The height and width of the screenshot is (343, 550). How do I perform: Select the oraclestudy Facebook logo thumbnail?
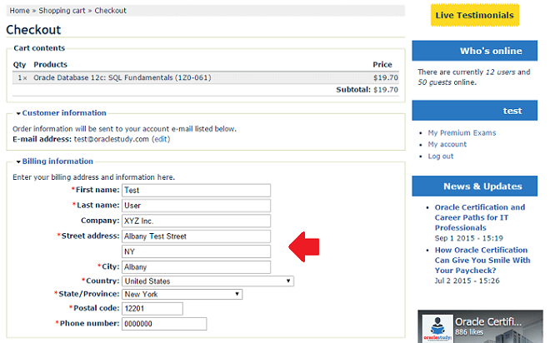tap(437, 328)
